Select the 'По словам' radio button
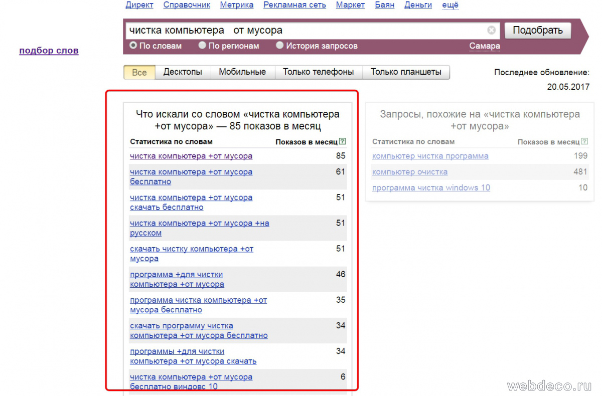602x396 pixels. pos(133,46)
